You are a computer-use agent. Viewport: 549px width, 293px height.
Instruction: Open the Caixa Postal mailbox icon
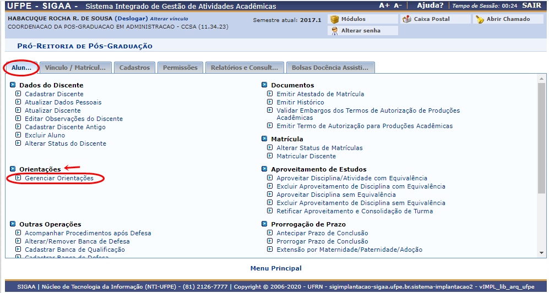[x=407, y=19]
